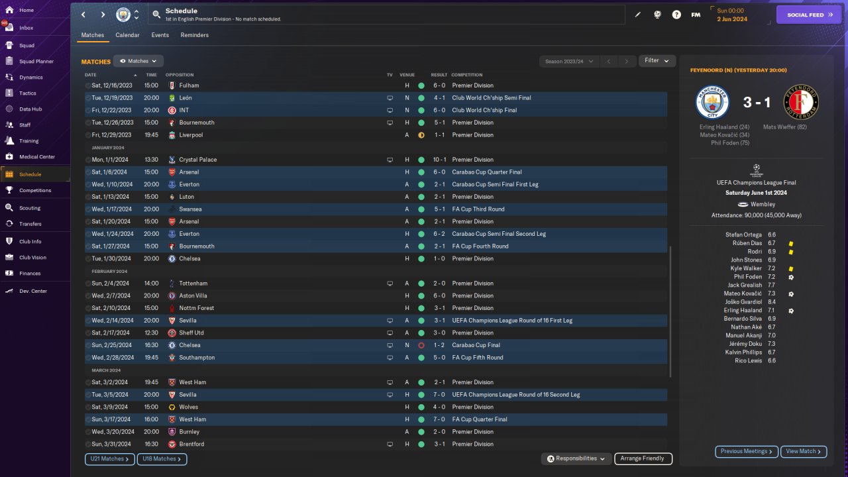Click Erling Haaland in the player ratings list

pos(743,310)
